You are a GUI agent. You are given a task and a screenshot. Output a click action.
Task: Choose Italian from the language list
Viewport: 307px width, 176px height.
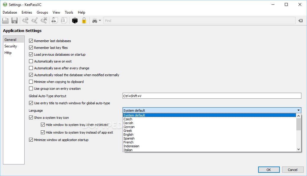click(x=209, y=150)
